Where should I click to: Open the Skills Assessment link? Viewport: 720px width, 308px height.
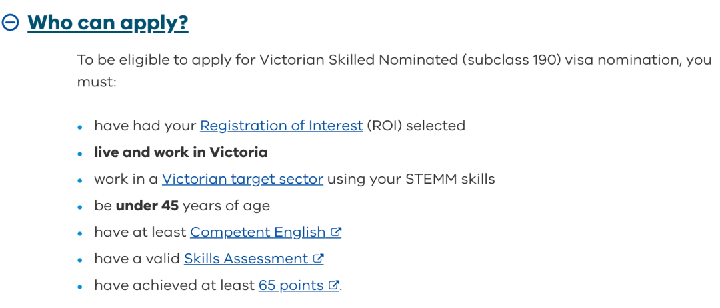246,259
